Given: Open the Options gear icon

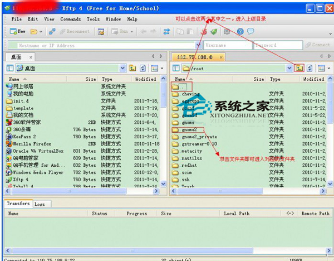Looking at the screenshot, I should click(x=227, y=32).
